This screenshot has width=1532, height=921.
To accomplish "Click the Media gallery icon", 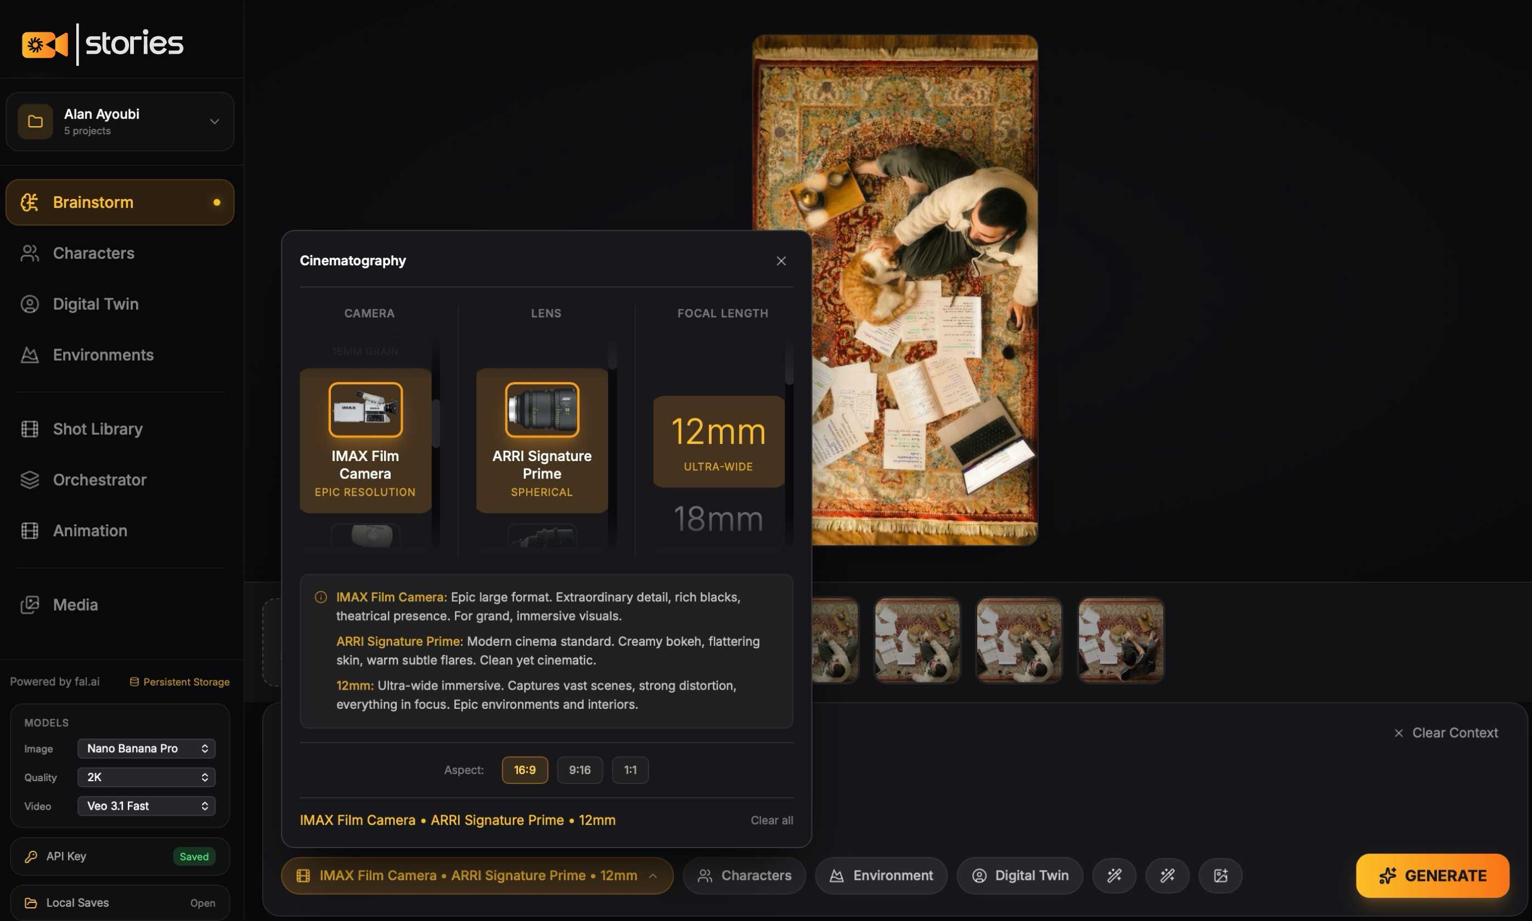I will 30,605.
